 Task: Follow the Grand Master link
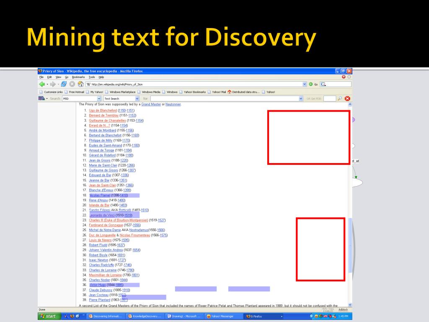point(151,104)
